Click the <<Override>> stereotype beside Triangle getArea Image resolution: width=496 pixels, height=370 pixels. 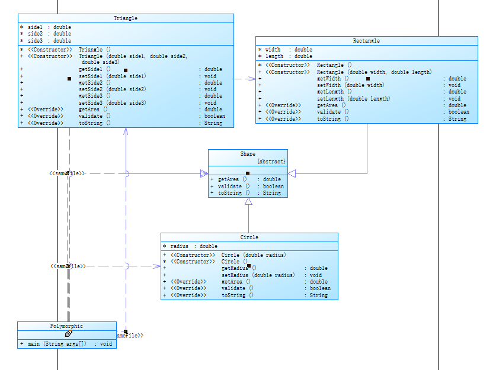(46, 110)
